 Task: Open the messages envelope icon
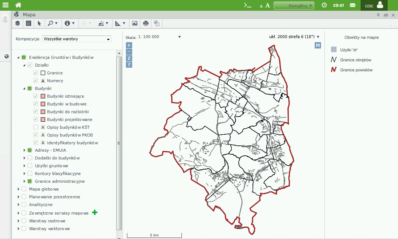click(352, 5)
